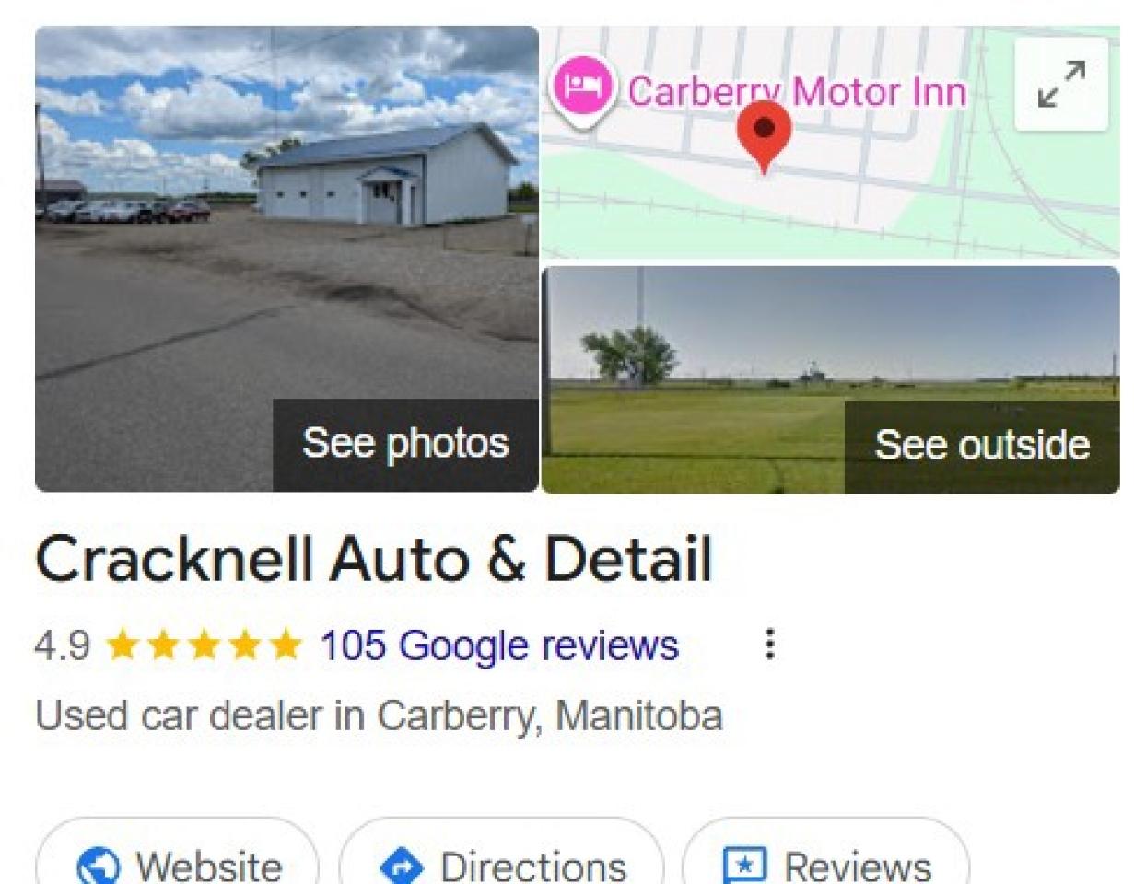
Task: Click the globe icon on the Website button
Action: (98, 867)
